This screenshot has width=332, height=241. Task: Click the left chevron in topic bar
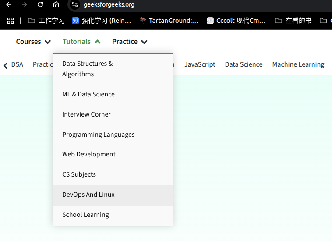point(6,65)
